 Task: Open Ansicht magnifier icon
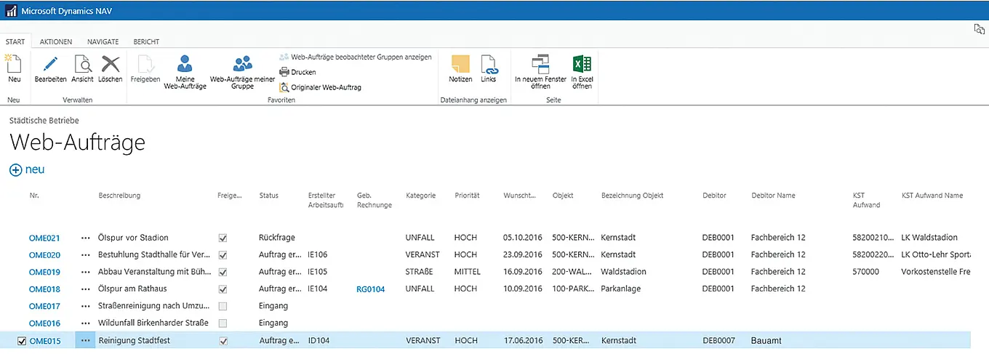click(x=82, y=64)
